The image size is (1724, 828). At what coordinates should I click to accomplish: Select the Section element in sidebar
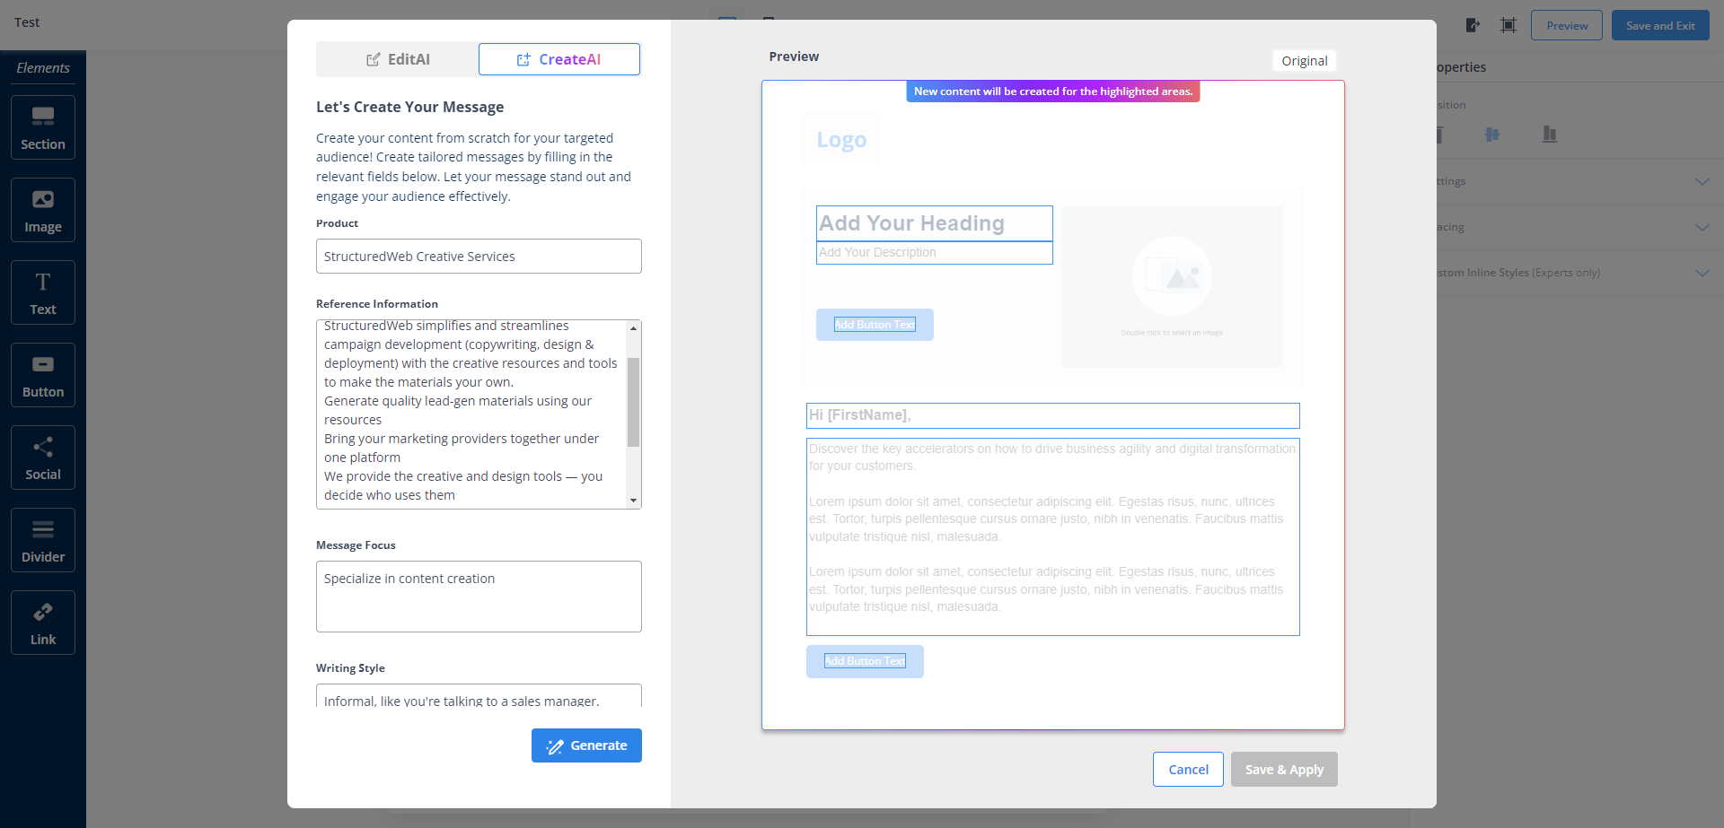42,127
